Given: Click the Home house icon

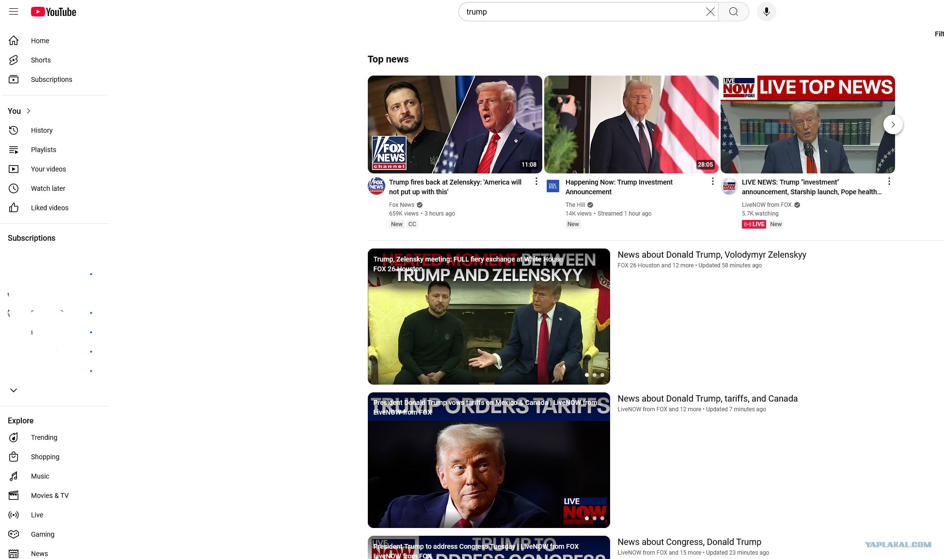Looking at the screenshot, I should [14, 41].
